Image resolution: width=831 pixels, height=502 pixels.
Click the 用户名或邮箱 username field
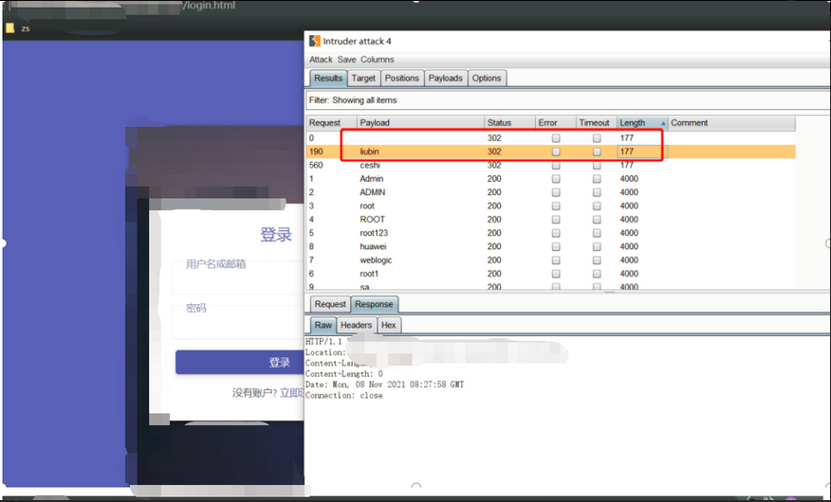[x=238, y=278]
